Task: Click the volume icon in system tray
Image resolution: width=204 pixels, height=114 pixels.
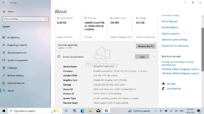Action: click(x=176, y=111)
